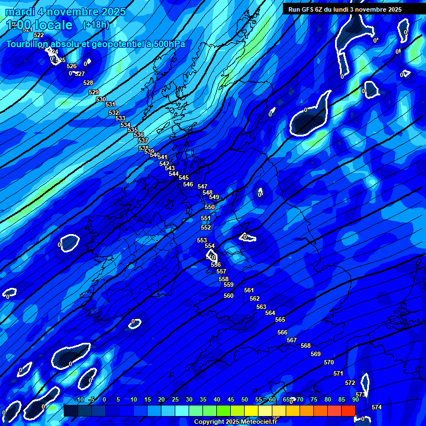The image size is (426, 426).
Task: Select the 530 contour label
Action: click(101, 100)
